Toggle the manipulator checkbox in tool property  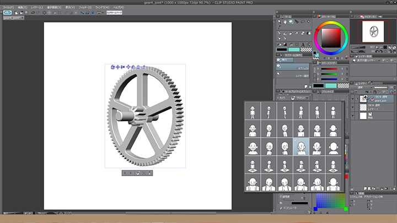click(x=281, y=208)
